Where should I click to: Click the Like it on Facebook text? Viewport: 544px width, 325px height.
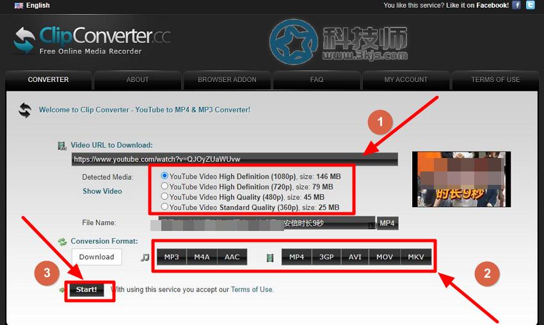click(x=477, y=5)
